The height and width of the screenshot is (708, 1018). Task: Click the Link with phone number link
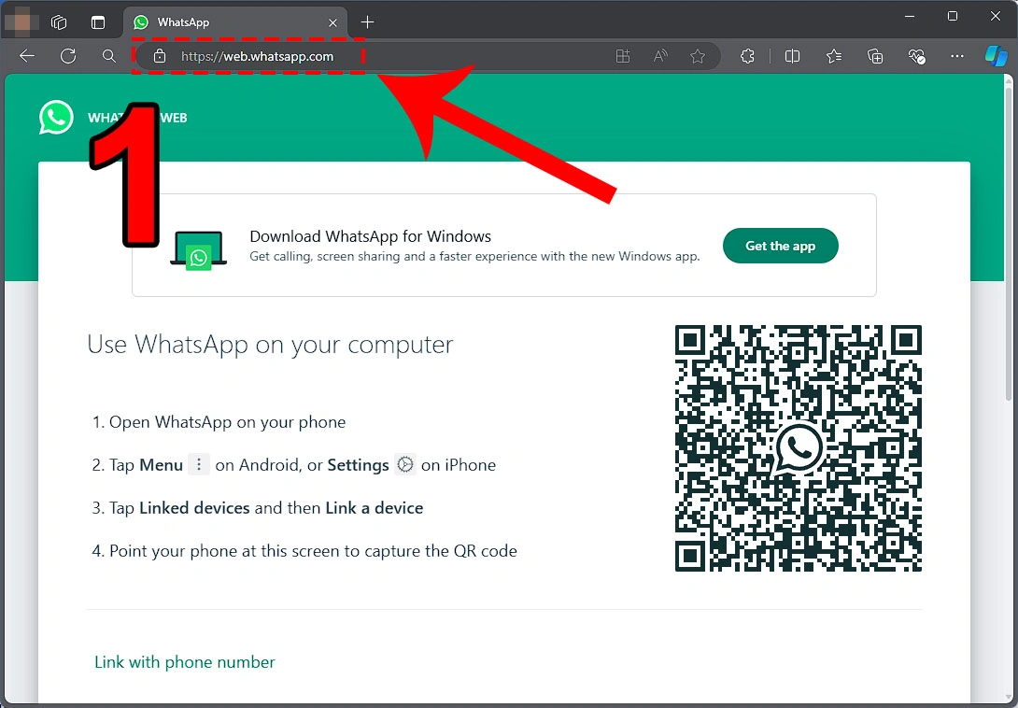(x=184, y=662)
